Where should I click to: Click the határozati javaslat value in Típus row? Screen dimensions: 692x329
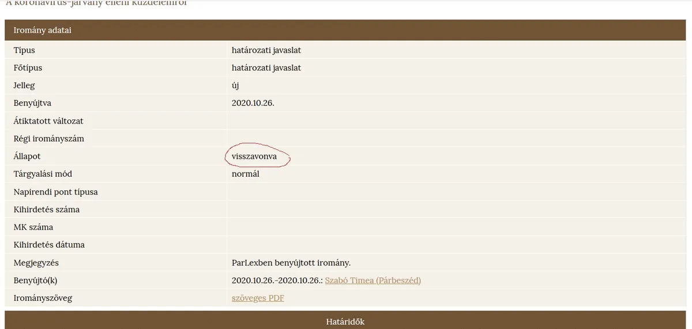coord(266,50)
